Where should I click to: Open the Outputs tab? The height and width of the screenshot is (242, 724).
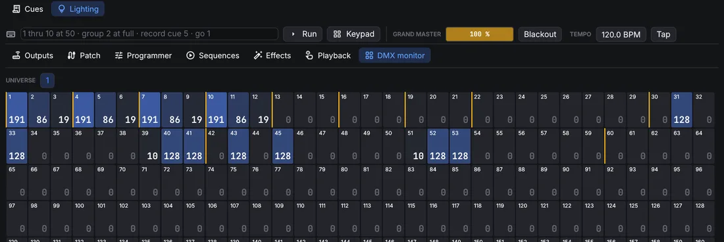coord(33,55)
